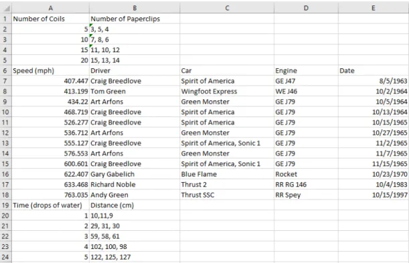This screenshot has height=263, width=409.
Task: Select row 19 header
Action: click(x=5, y=205)
